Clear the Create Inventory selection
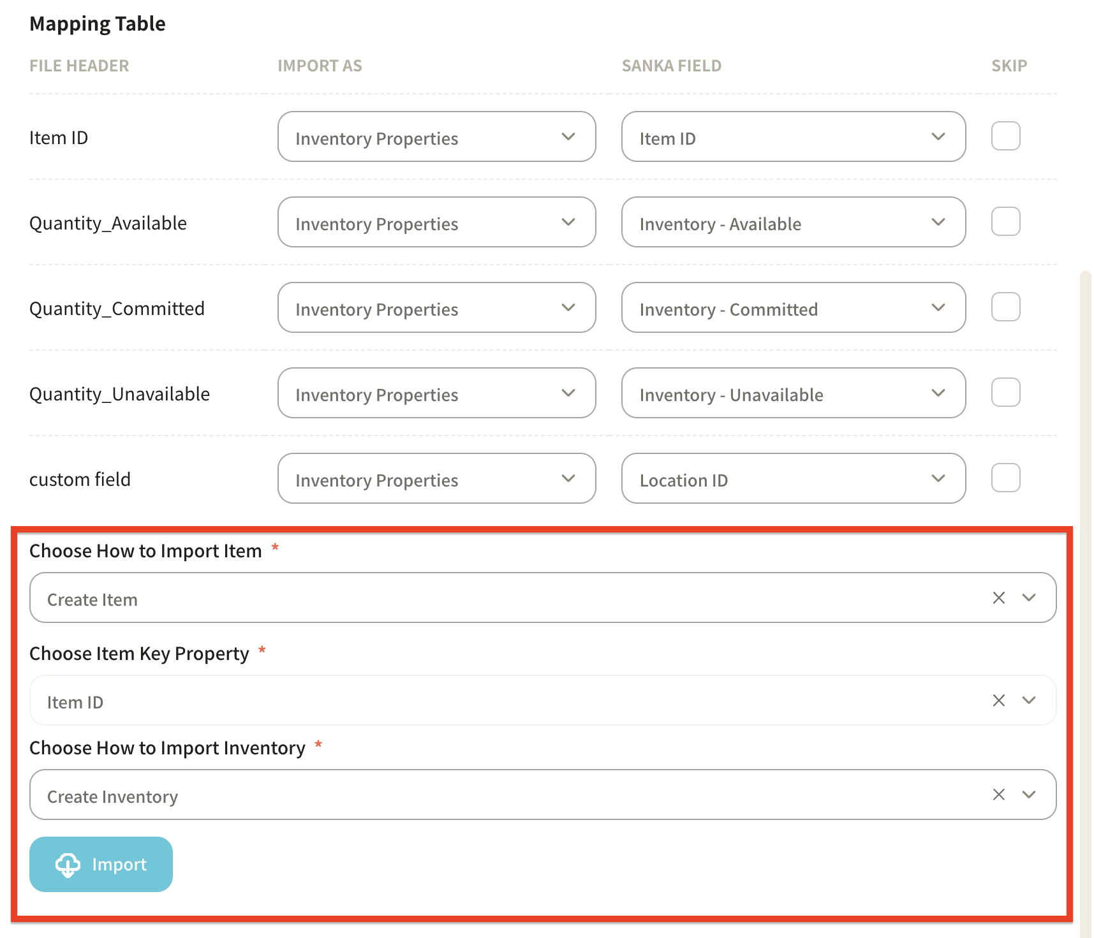Viewport: 1094px width, 938px height. point(998,795)
